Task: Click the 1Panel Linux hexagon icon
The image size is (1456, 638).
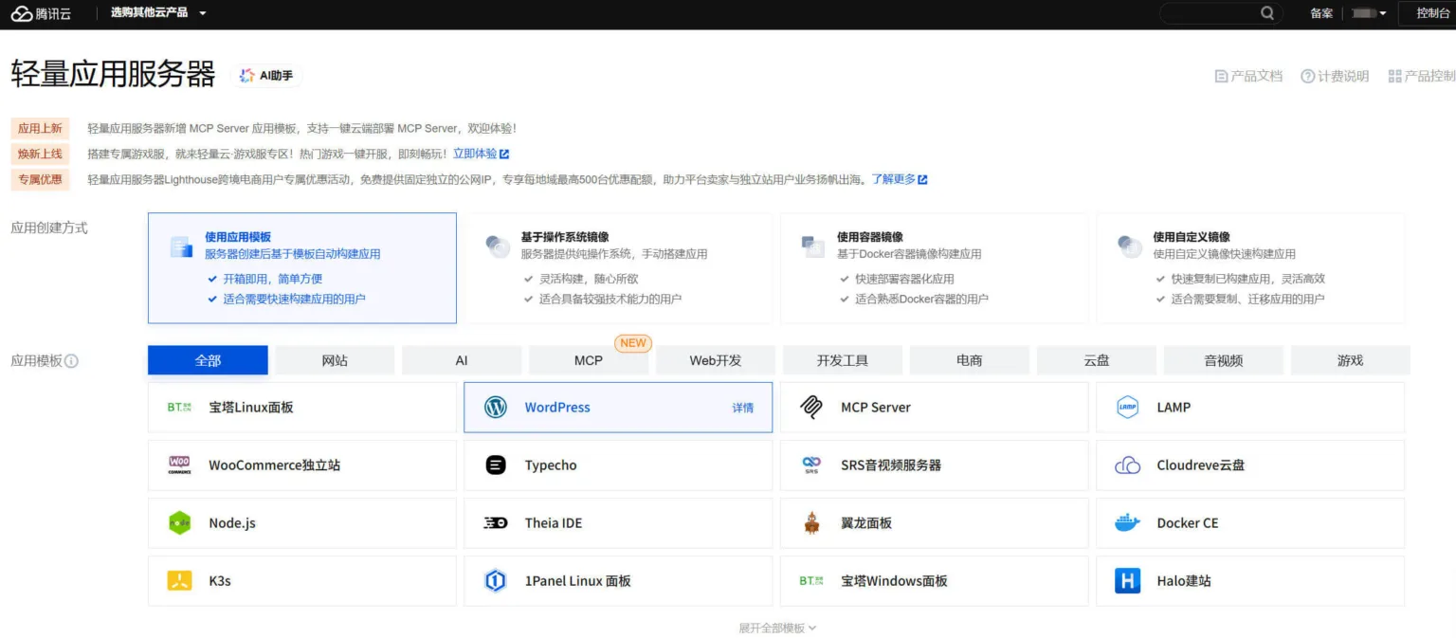Action: 495,581
